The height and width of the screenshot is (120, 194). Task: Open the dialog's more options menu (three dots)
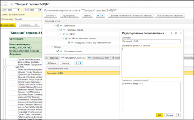click(171, 33)
